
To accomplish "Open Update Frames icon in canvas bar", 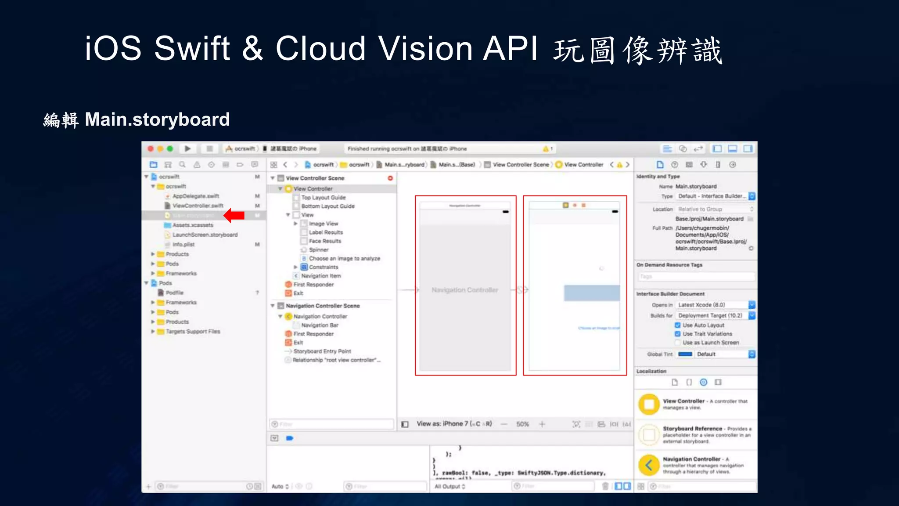I will click(x=576, y=424).
